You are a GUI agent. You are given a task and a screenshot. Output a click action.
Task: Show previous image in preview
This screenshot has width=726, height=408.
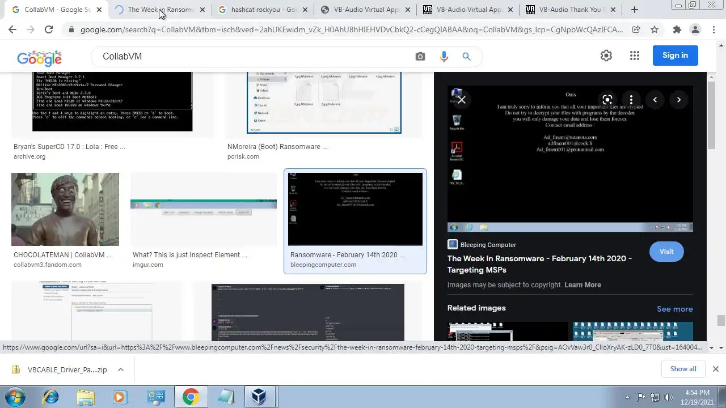[x=655, y=100]
